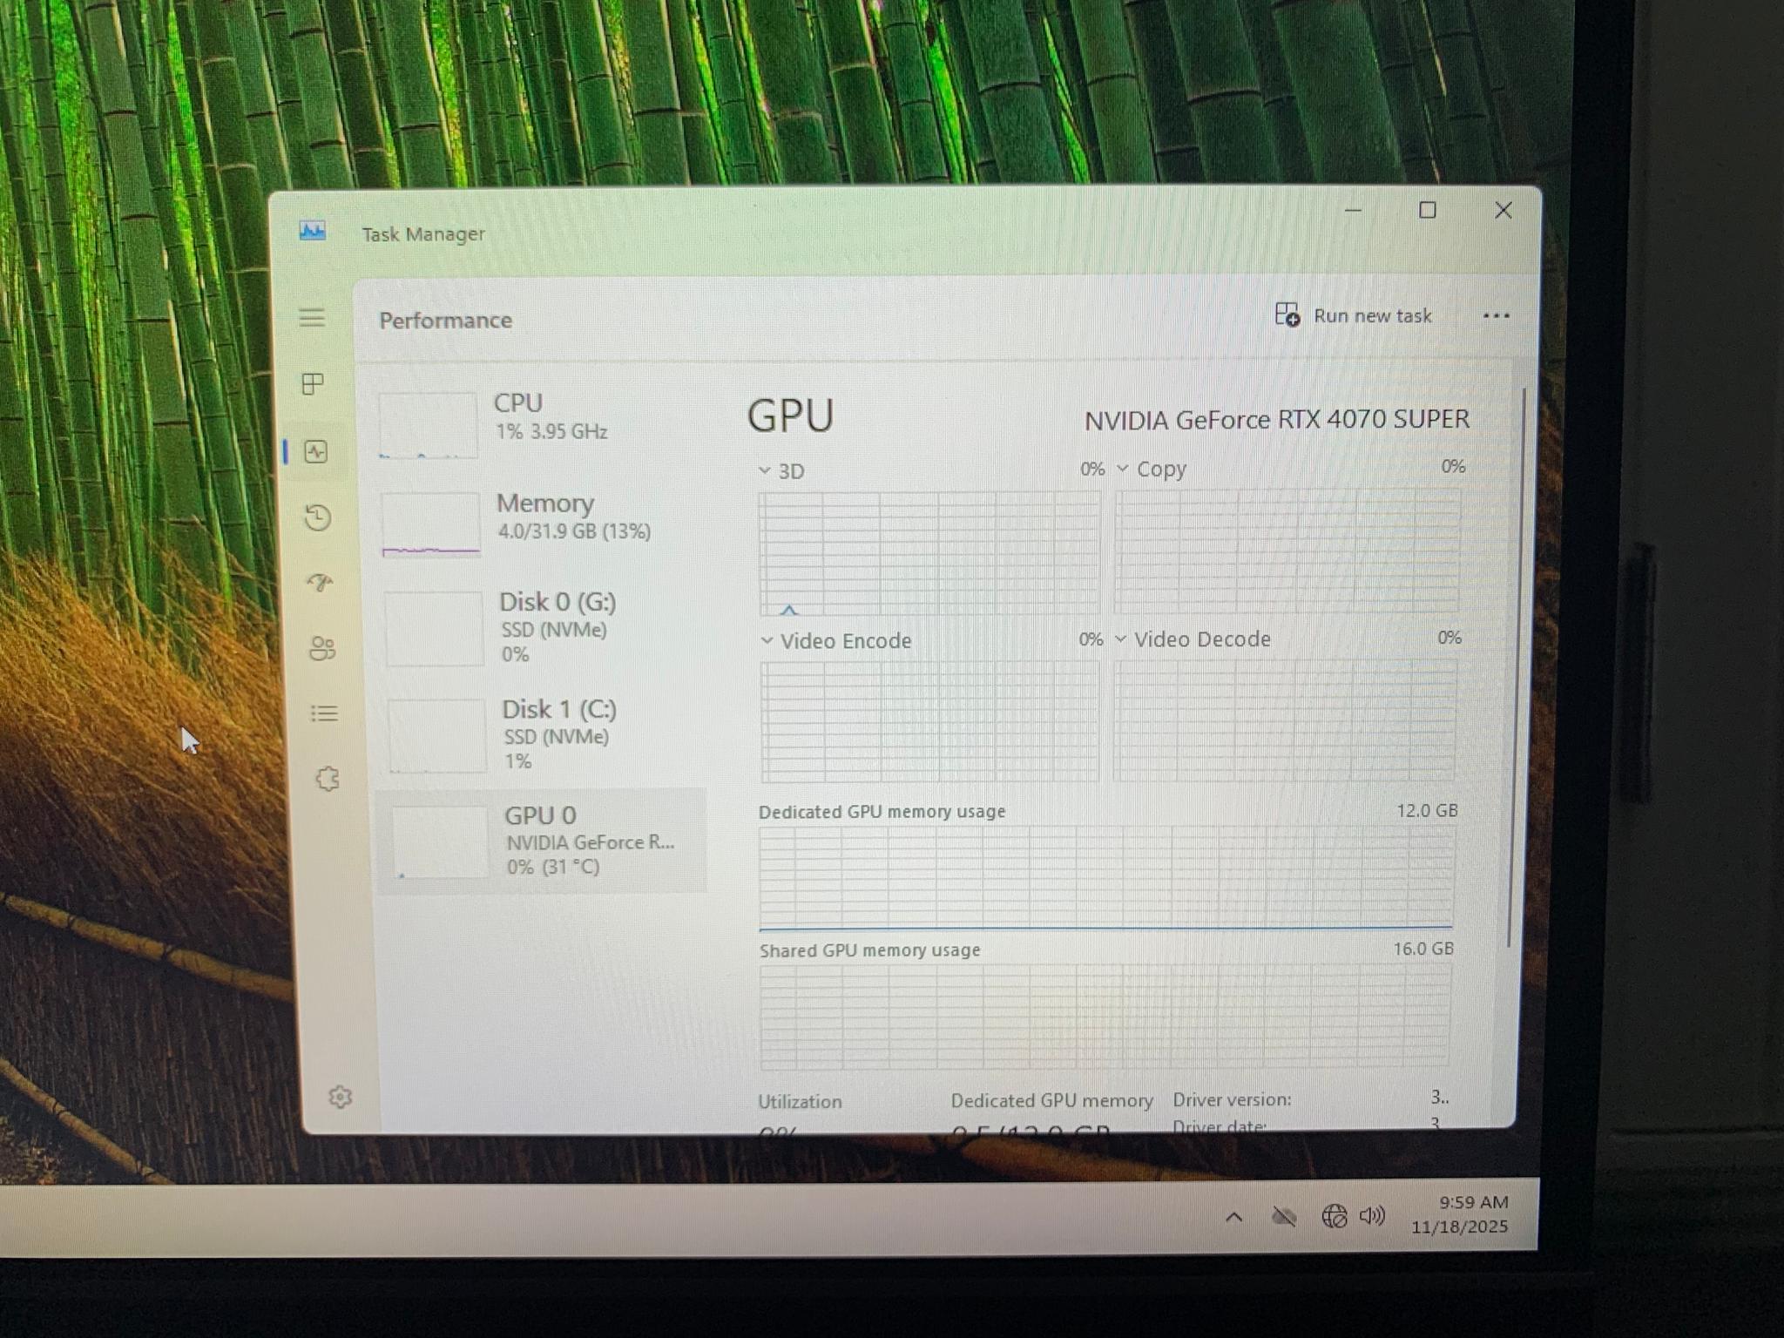Screen dimensions: 1784x1338
Task: Click the 16.0 GB shared memory label
Action: point(1423,949)
